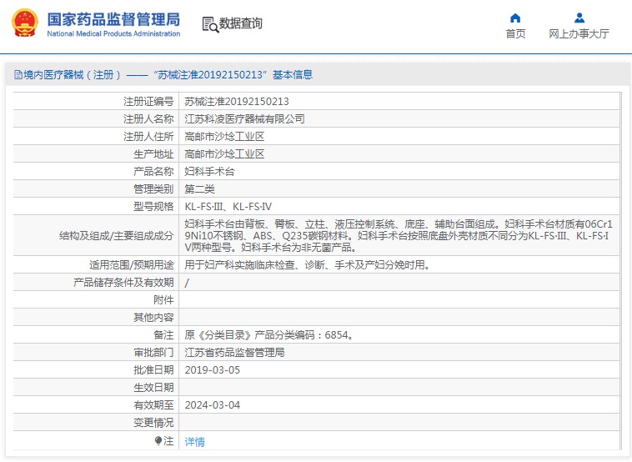Select approval department 江苏省药品监督管理局

point(234,353)
